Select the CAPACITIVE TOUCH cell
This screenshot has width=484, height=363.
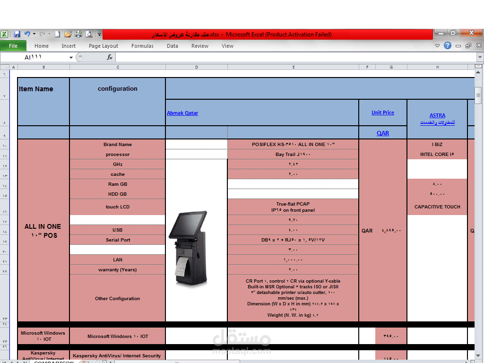437,207
